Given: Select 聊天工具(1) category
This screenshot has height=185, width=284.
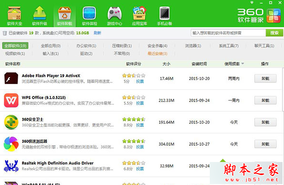Looking at the screenshot, I should point(264,46).
